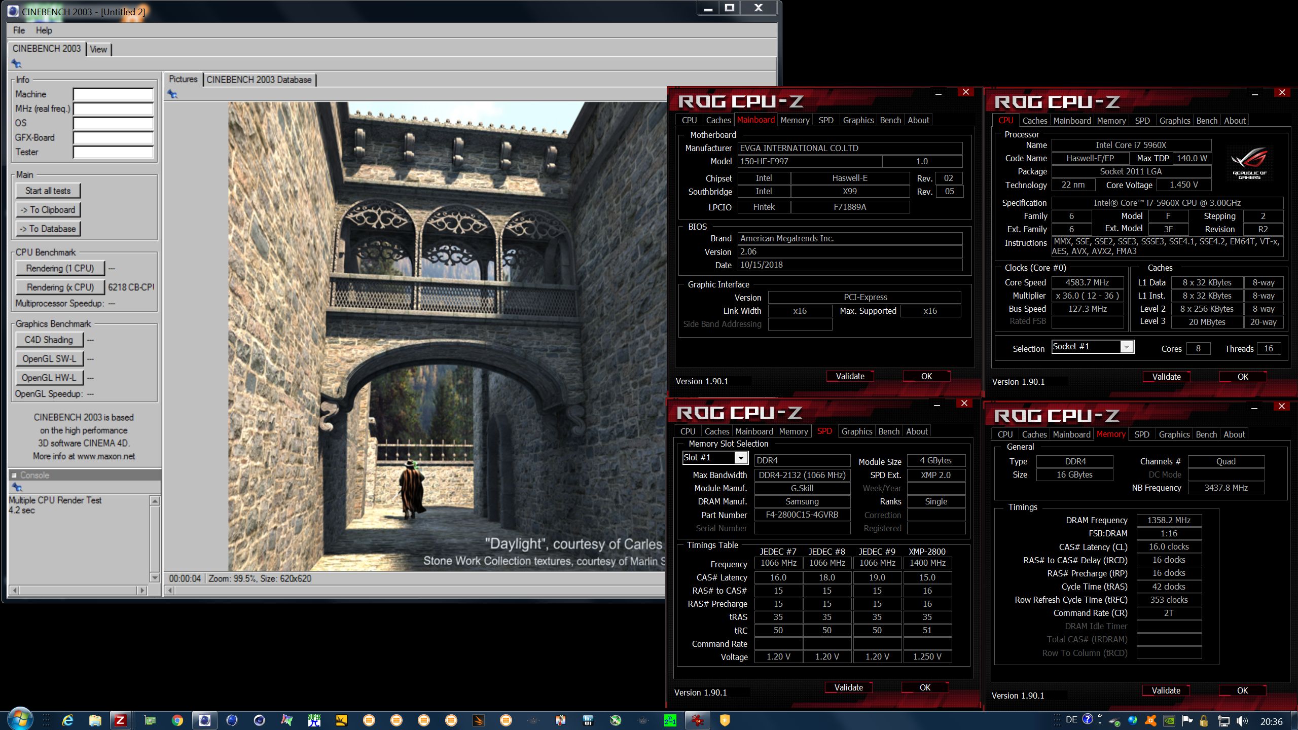Image resolution: width=1298 pixels, height=730 pixels.
Task: Run Rendering (1 CPU) benchmark
Action: click(x=60, y=268)
